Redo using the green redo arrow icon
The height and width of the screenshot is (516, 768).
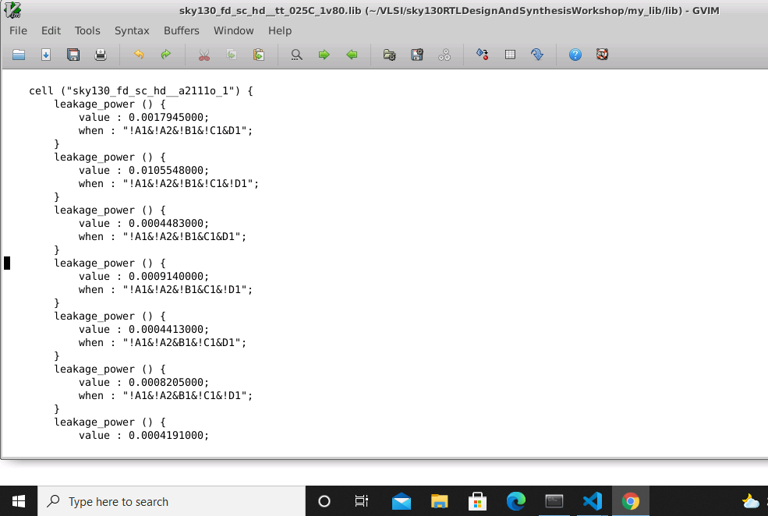pos(166,55)
